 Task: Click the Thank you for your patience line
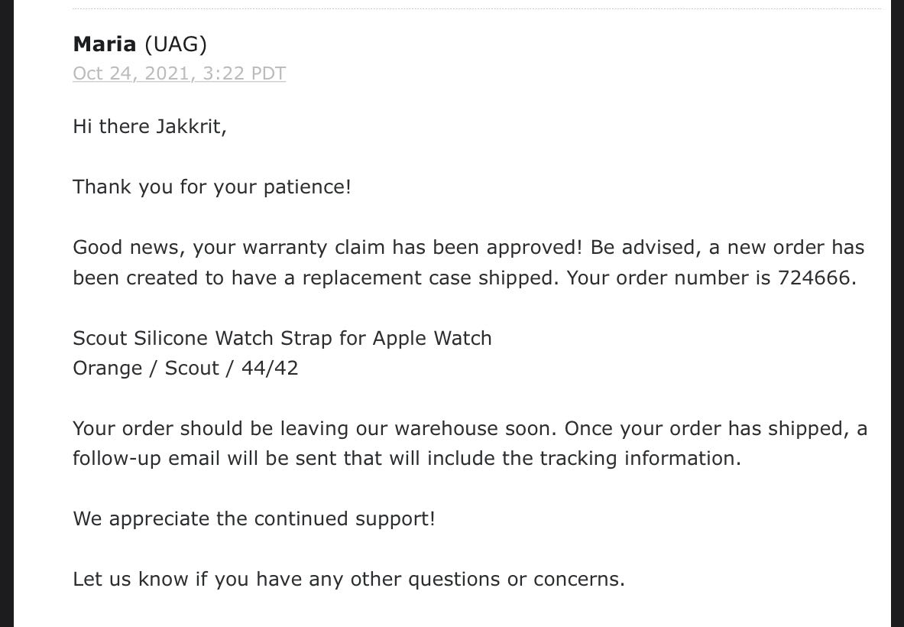(212, 187)
